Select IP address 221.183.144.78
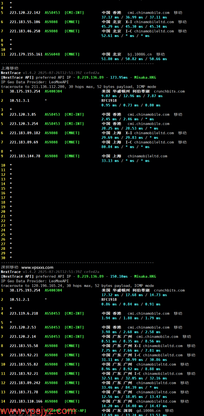The image size is (204, 416). (x=25, y=156)
